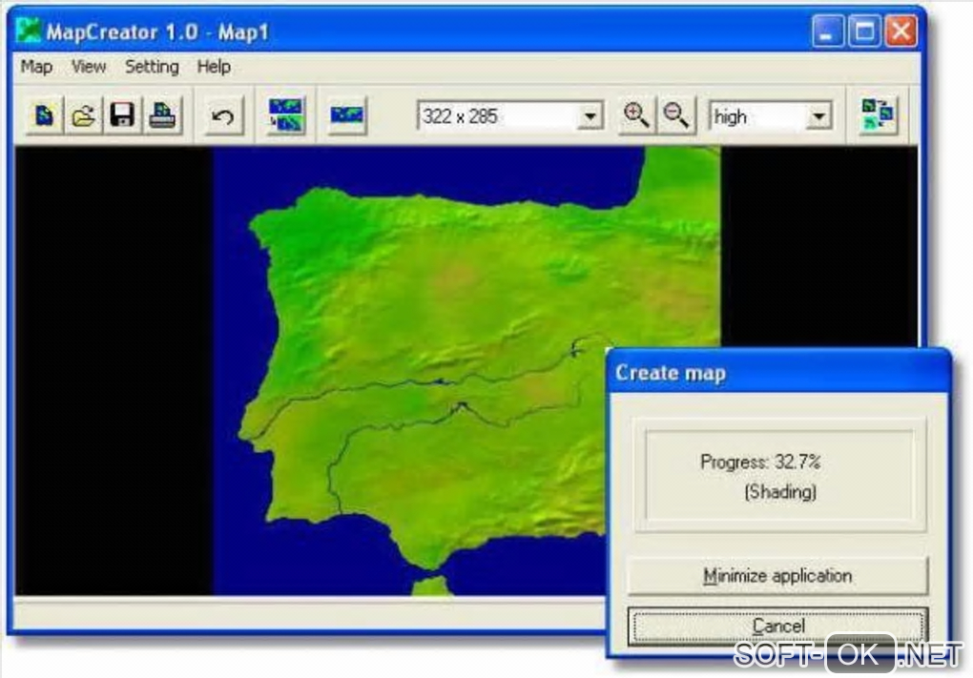This screenshot has height=678, width=973.
Task: Click the Minimize application button
Action: point(777,576)
